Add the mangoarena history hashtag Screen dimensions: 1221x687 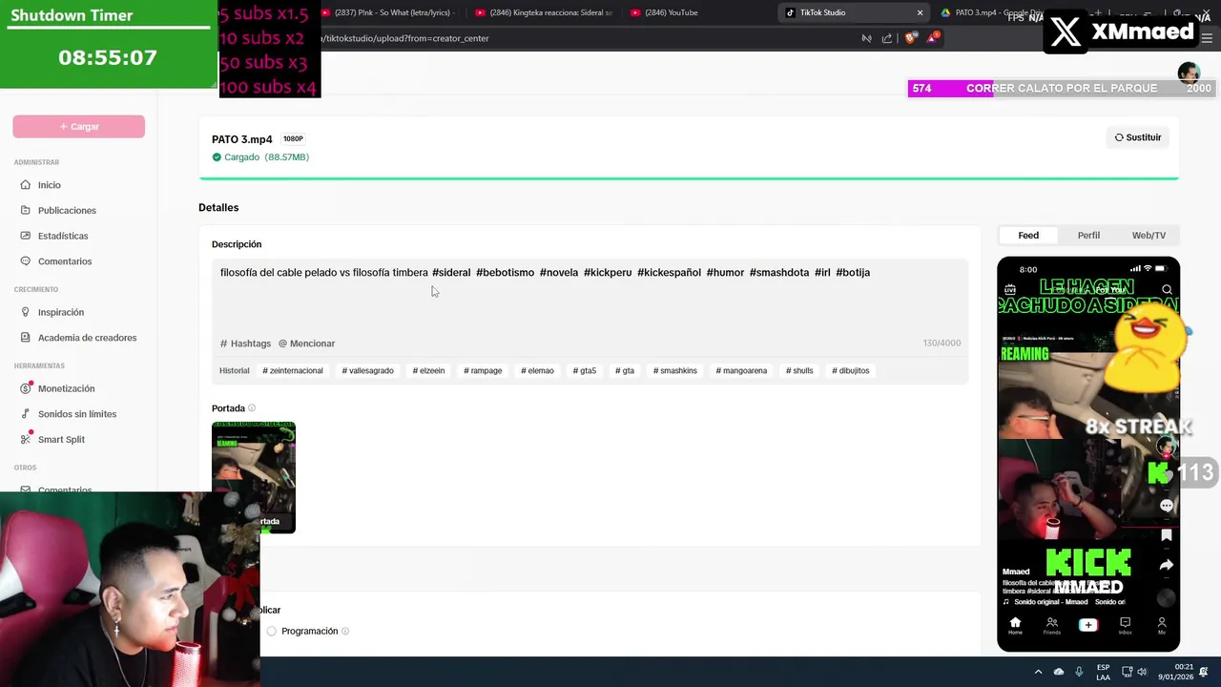741,371
